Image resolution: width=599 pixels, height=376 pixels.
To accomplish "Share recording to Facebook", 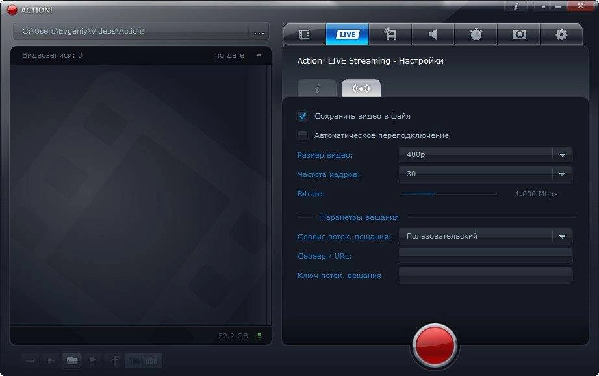I will tap(114, 360).
